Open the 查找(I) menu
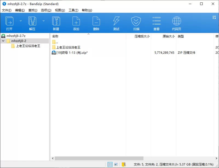Viewport: 219px width, 168px height. point(33,10)
